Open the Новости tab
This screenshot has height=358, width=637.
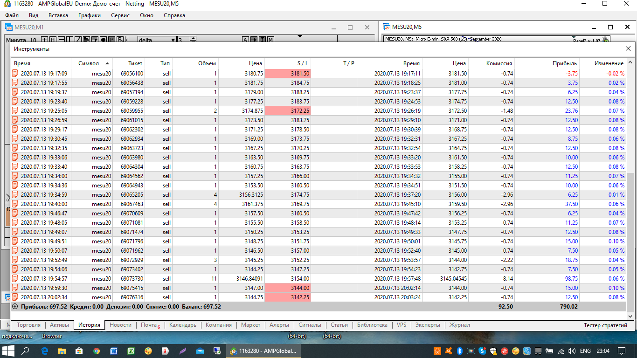tap(120, 325)
